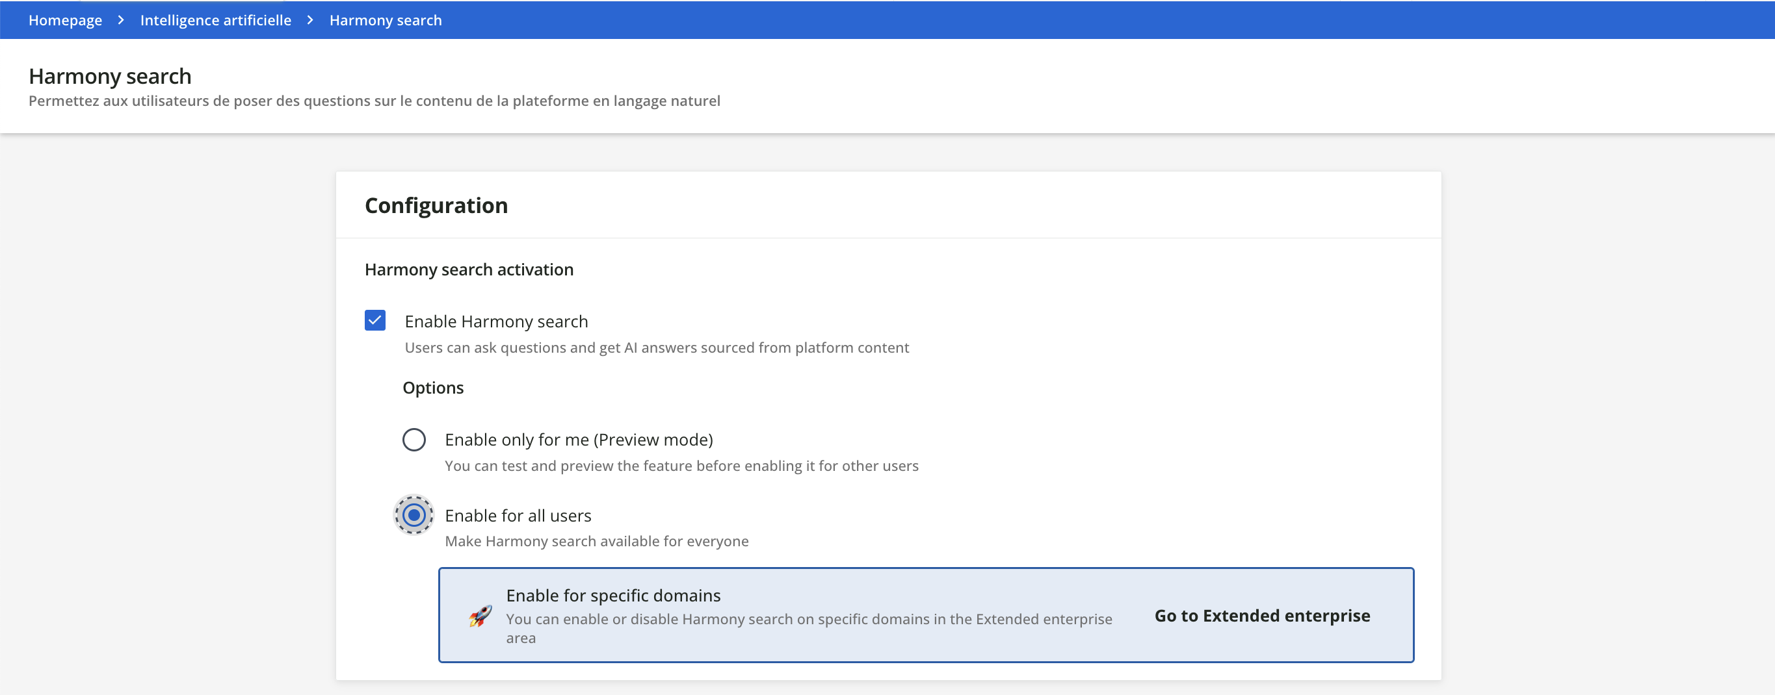1775x695 pixels.
Task: Click Harmony search page title
Action: (111, 77)
